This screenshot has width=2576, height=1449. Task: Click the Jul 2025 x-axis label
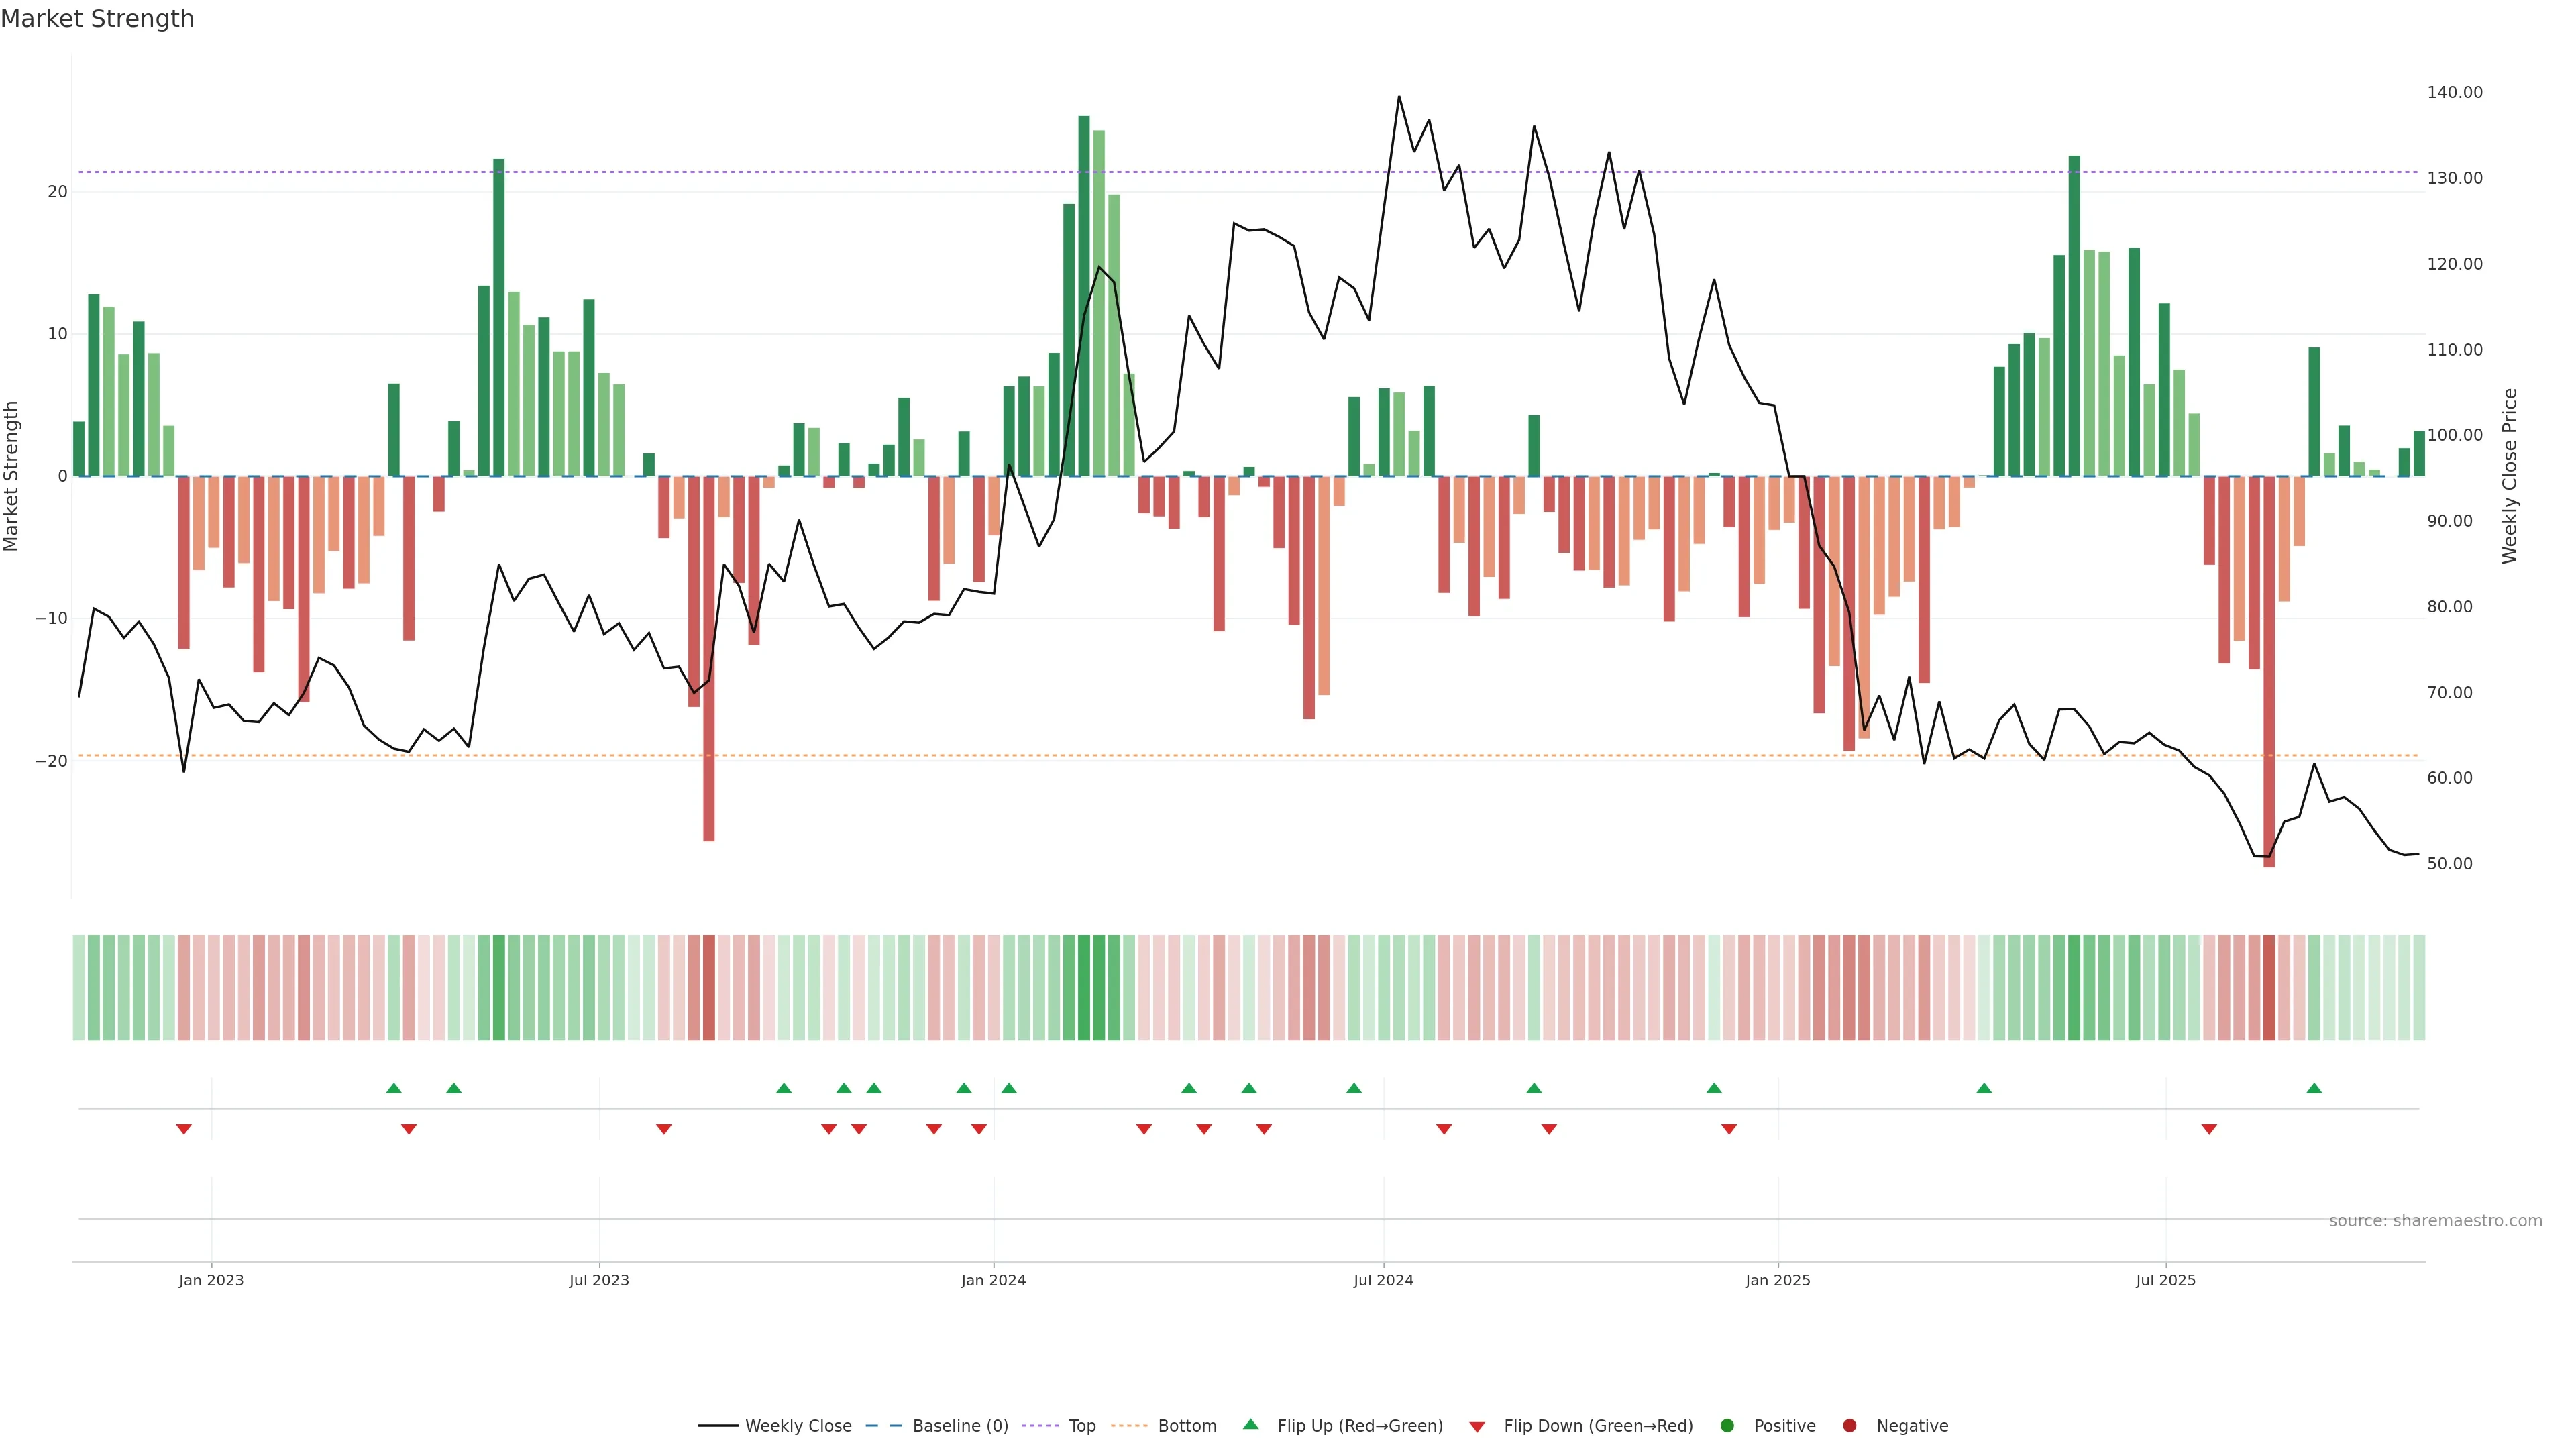click(x=2165, y=1280)
